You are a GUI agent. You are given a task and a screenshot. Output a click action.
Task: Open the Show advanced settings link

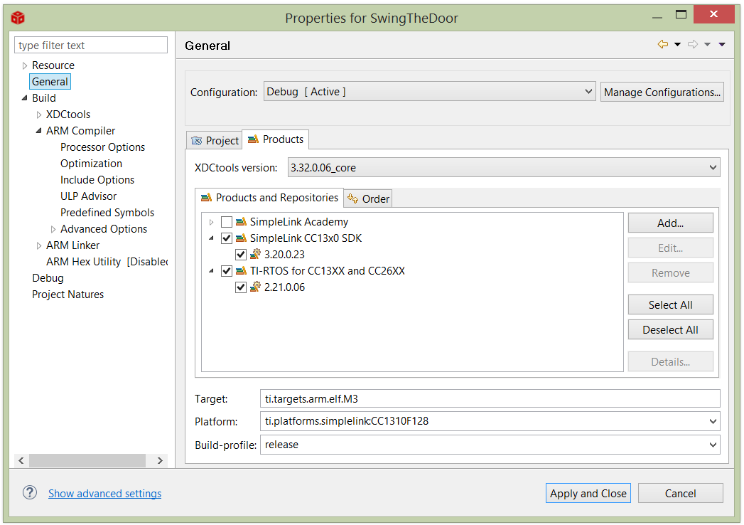point(104,494)
